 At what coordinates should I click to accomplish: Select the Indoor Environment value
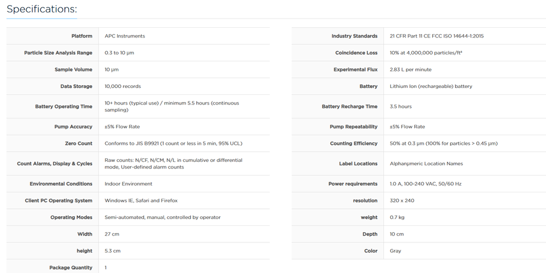(x=128, y=184)
